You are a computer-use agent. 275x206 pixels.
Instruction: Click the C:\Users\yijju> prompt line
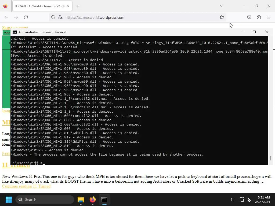coord(27,163)
